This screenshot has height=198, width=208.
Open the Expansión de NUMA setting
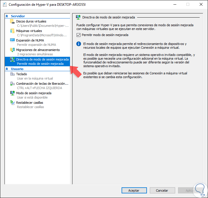coord(37,42)
